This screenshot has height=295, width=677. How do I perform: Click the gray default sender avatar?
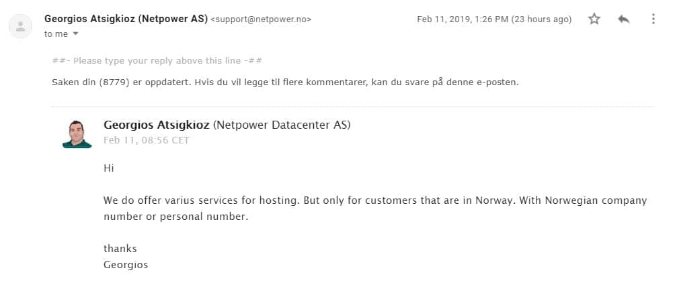pyautogui.click(x=20, y=26)
